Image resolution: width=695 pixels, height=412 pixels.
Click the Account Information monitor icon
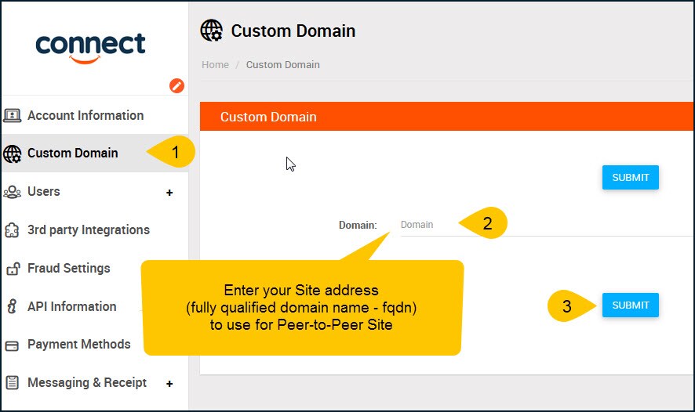(12, 115)
